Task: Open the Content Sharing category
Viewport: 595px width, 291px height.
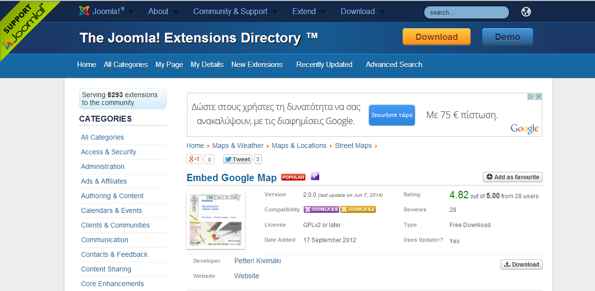Action: point(106,269)
